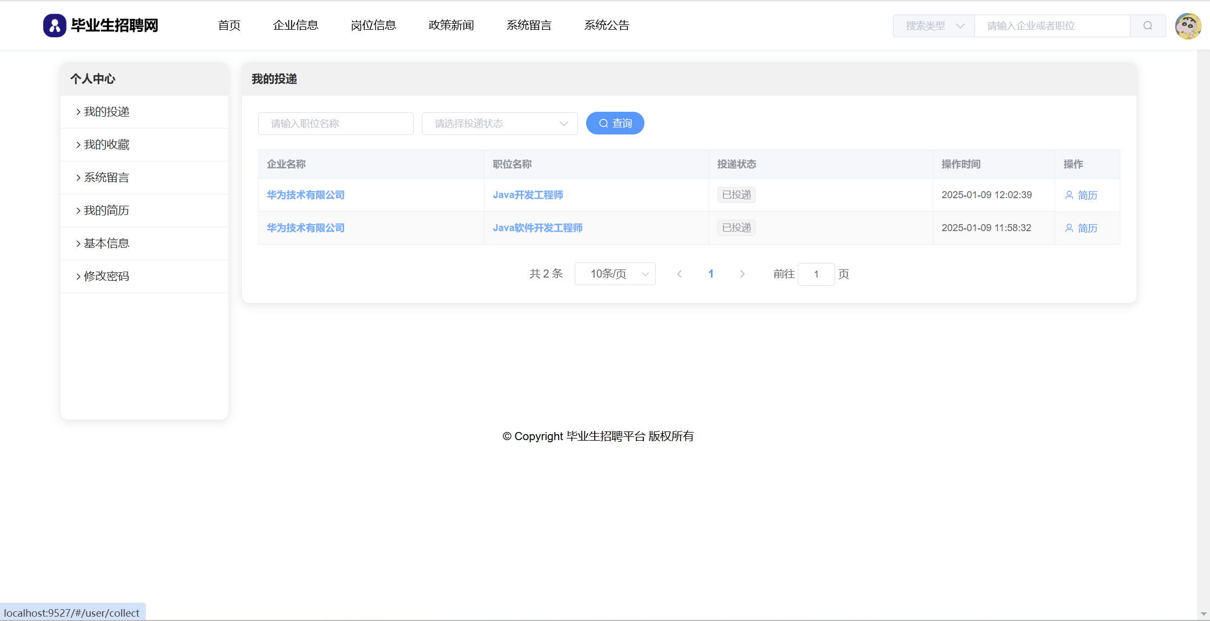The width and height of the screenshot is (1210, 621).
Task: Open the 10条/页 page size selector
Action: pos(615,274)
